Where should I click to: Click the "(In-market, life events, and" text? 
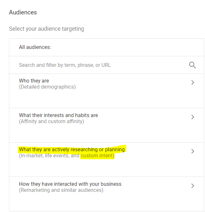point(49,156)
